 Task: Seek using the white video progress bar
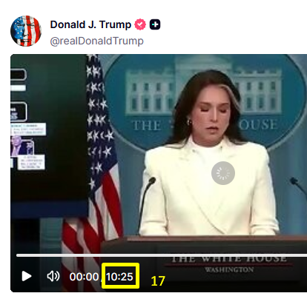click(162, 255)
